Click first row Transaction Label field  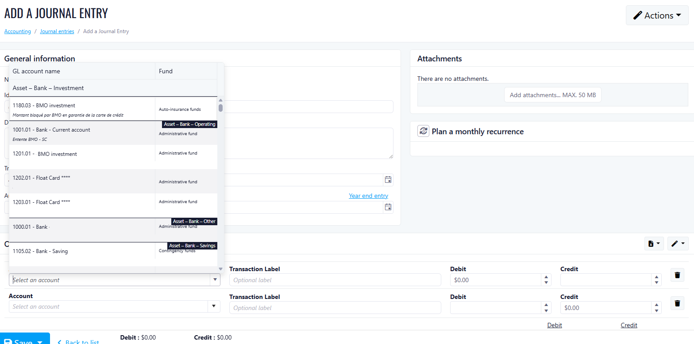pos(335,280)
